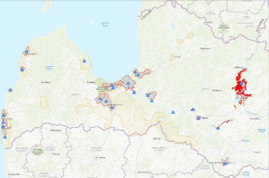Click the warning triangle near Daugavpils
269x178 pixels.
coord(225,163)
